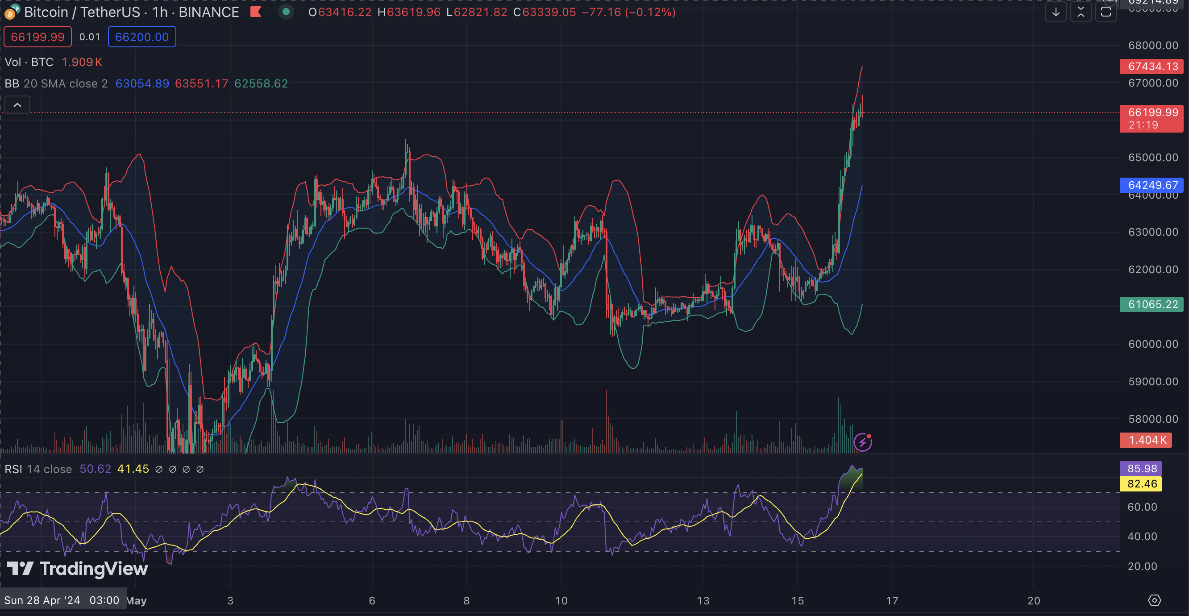
Task: Click the green 61065.22 price axis label
Action: click(1151, 304)
